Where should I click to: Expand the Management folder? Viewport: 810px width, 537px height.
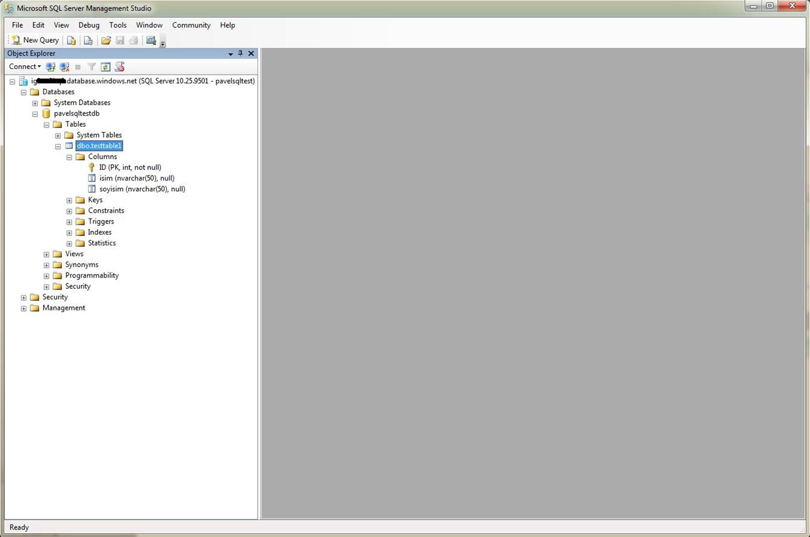click(24, 309)
